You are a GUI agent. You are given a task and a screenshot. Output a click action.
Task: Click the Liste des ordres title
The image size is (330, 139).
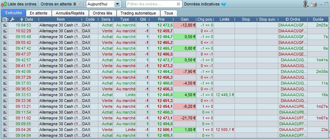point(22,4)
